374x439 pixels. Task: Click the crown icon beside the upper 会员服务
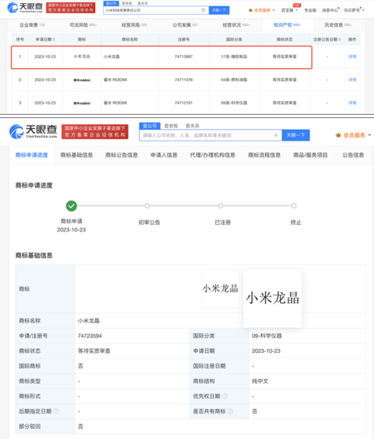250,10
